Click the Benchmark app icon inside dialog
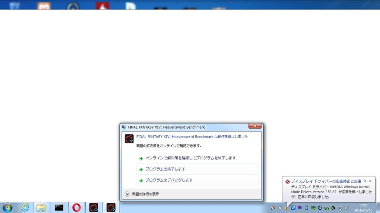The image size is (380, 213). pos(129,139)
